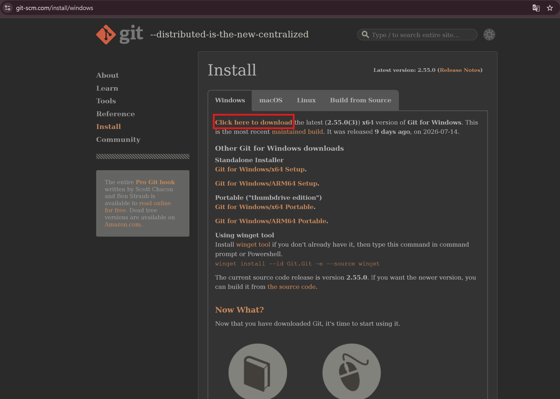
Task: Click the browser address bar URL
Action: click(55, 8)
